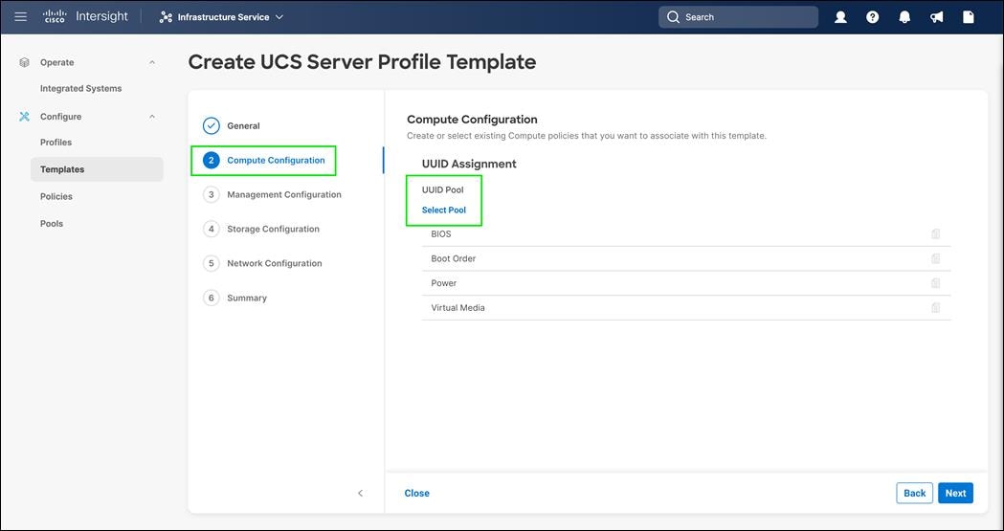
Task: Select the Boot Order policy row
Action: [686, 258]
